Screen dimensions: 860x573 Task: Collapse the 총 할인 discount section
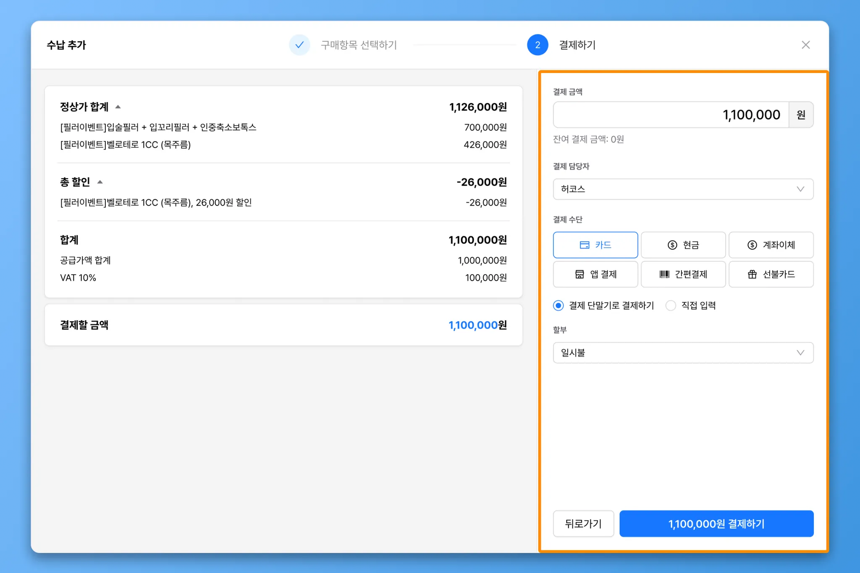[x=100, y=182]
